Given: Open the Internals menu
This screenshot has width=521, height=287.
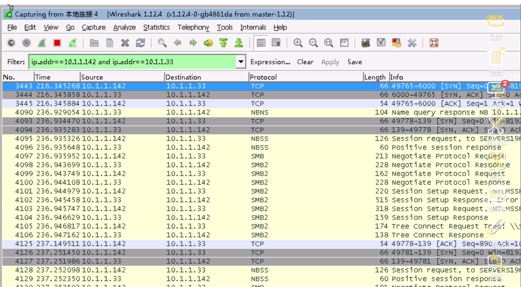Looking at the screenshot, I should tap(253, 27).
